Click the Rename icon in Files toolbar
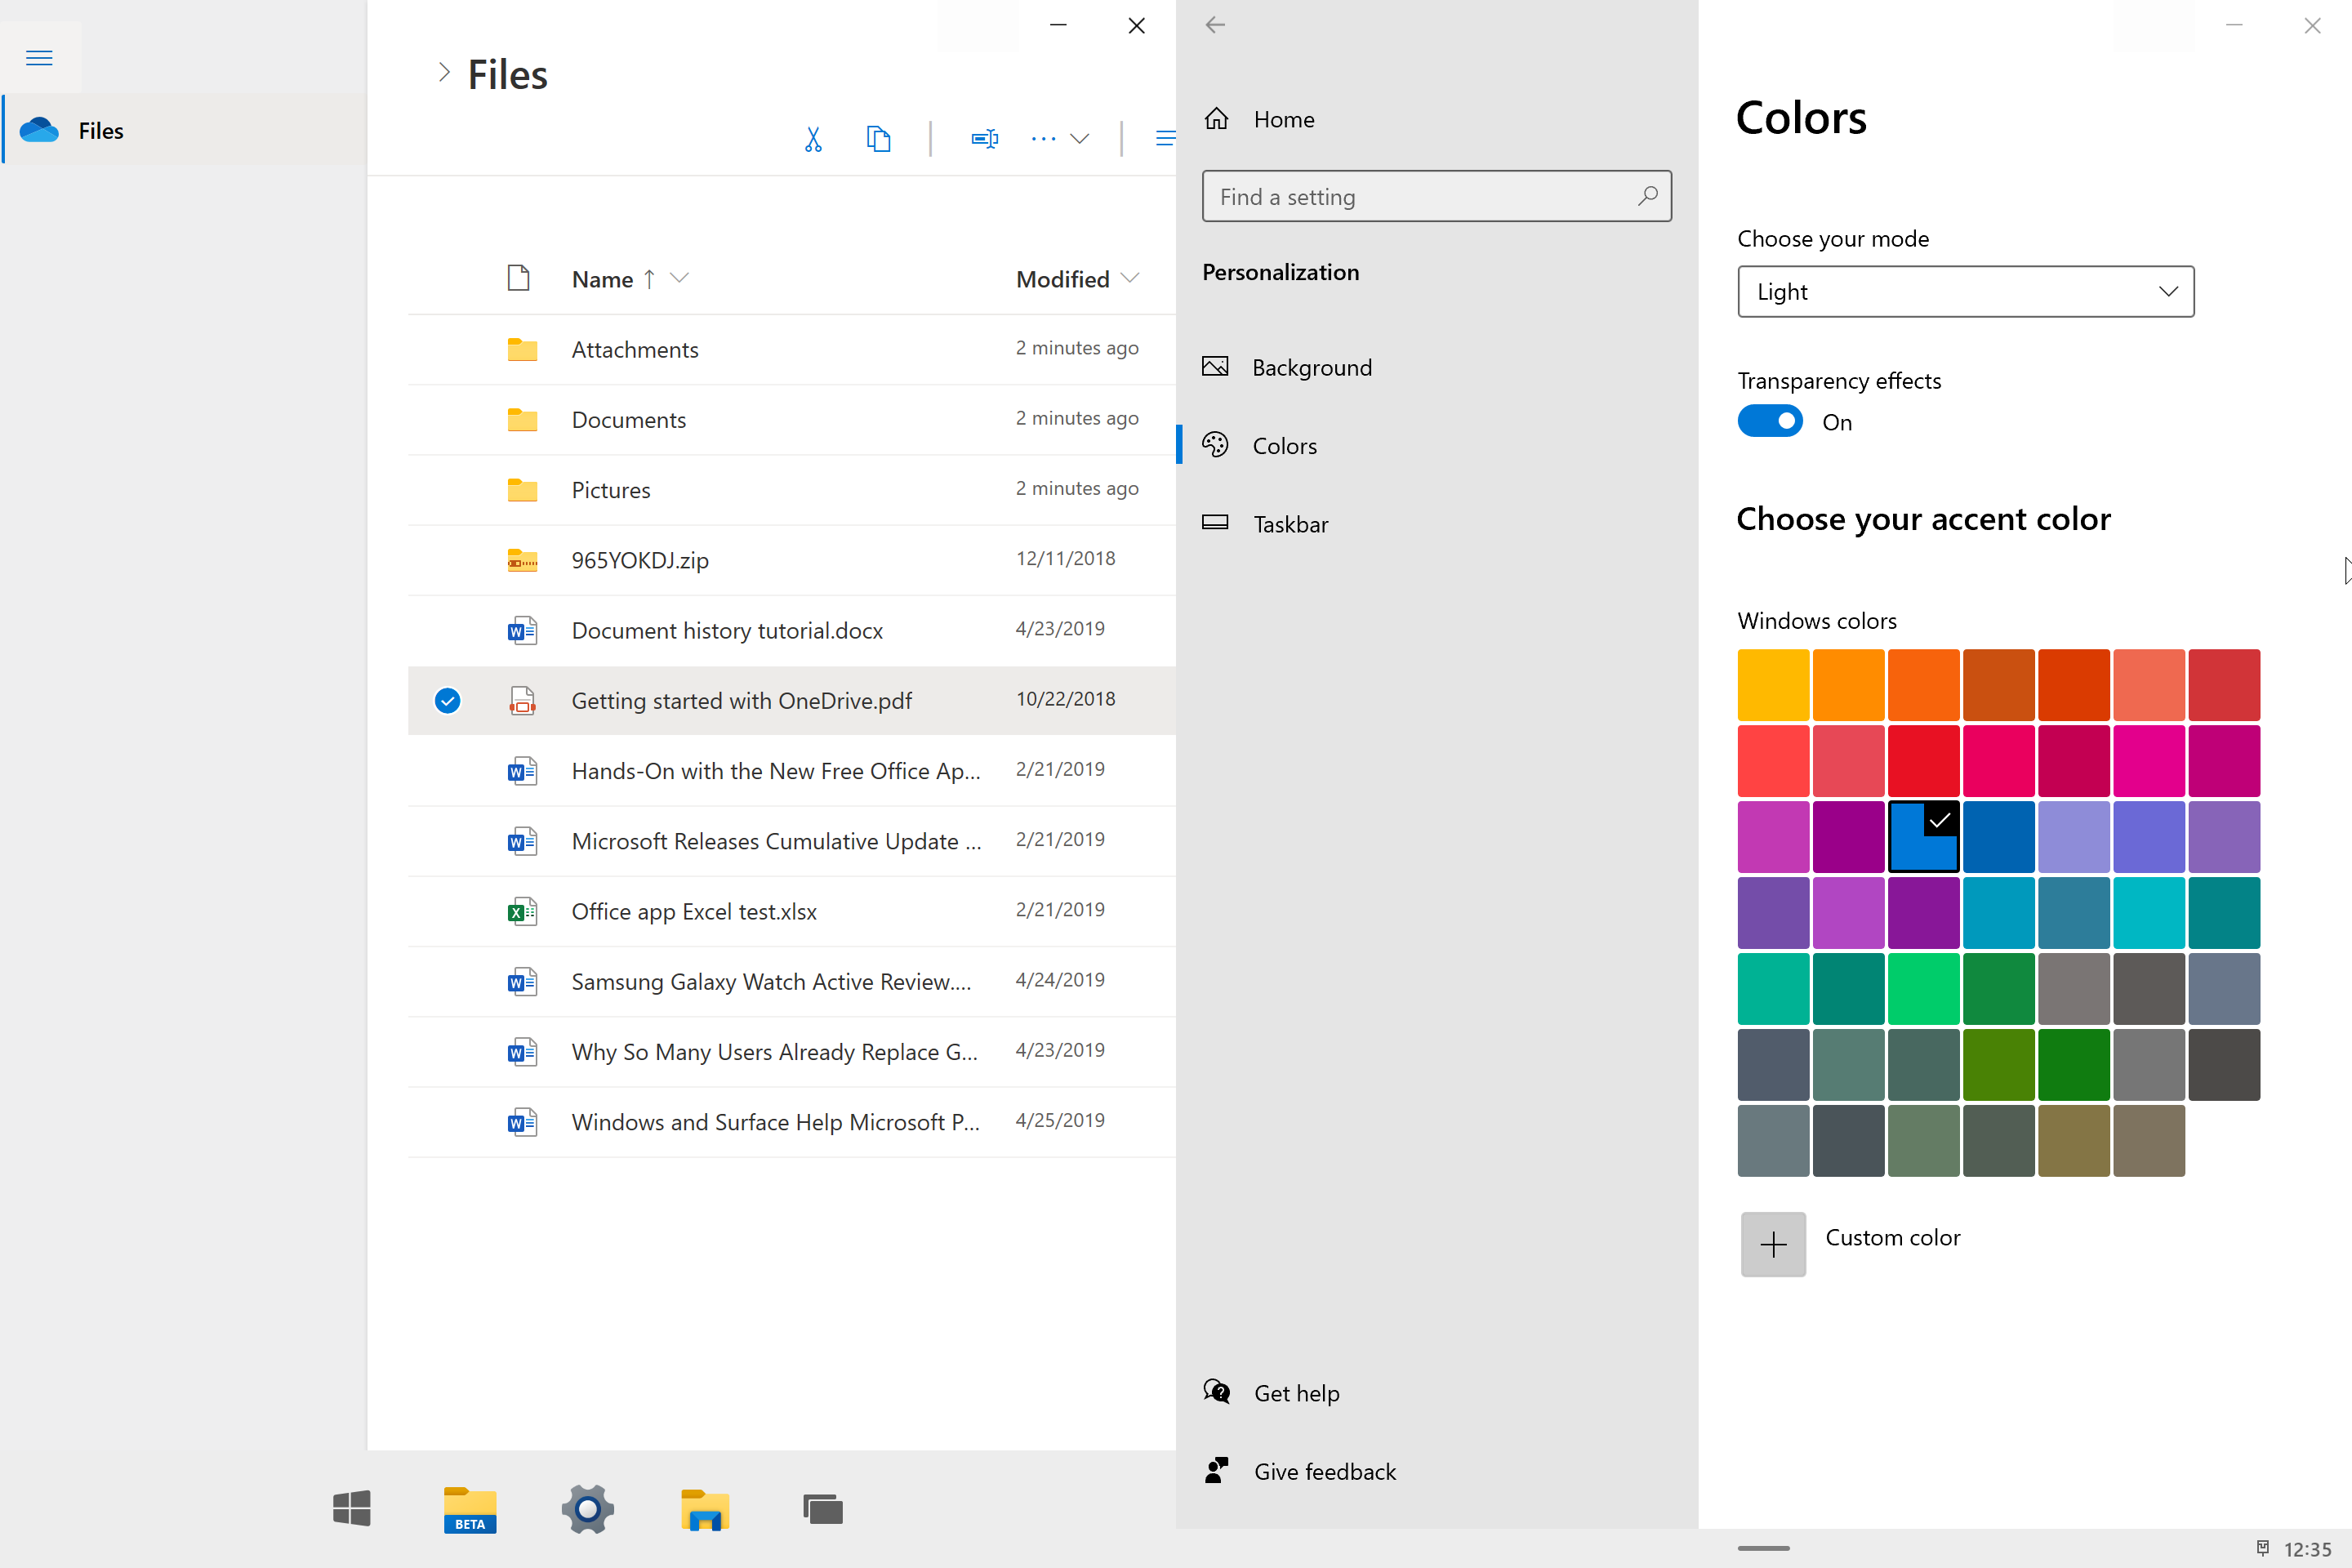 [984, 139]
